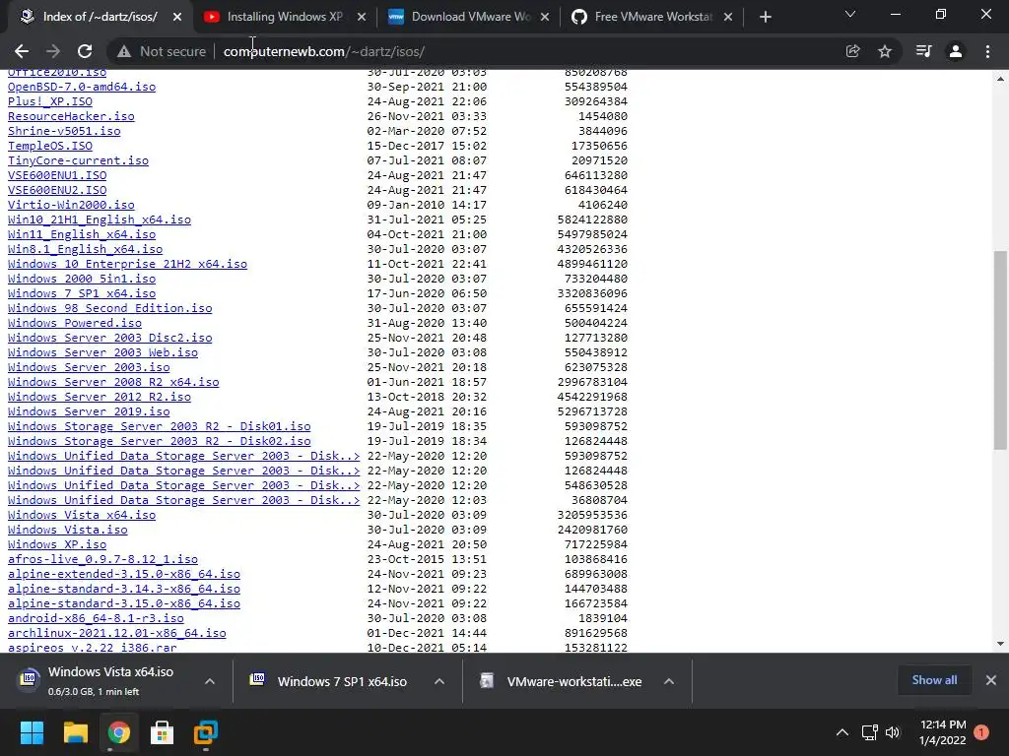The width and height of the screenshot is (1009, 756).
Task: Download Windows_XP.iso link
Action: coord(56,544)
